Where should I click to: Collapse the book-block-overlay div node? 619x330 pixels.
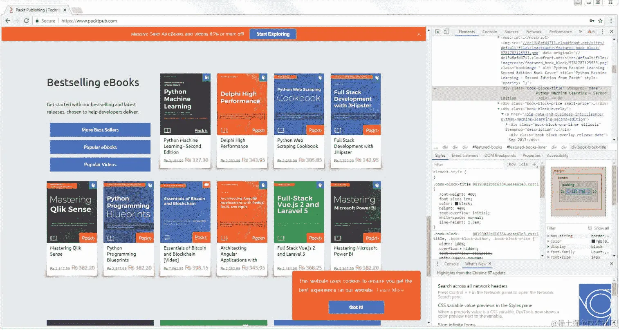coord(498,109)
